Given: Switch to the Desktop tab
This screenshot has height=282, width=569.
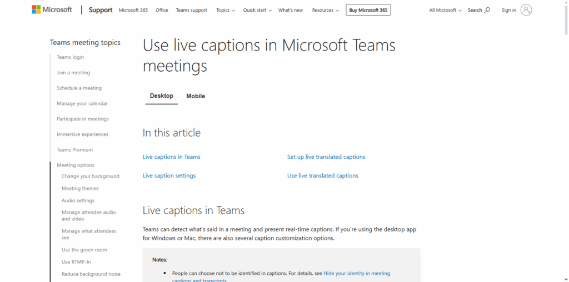Looking at the screenshot, I should [x=162, y=96].
